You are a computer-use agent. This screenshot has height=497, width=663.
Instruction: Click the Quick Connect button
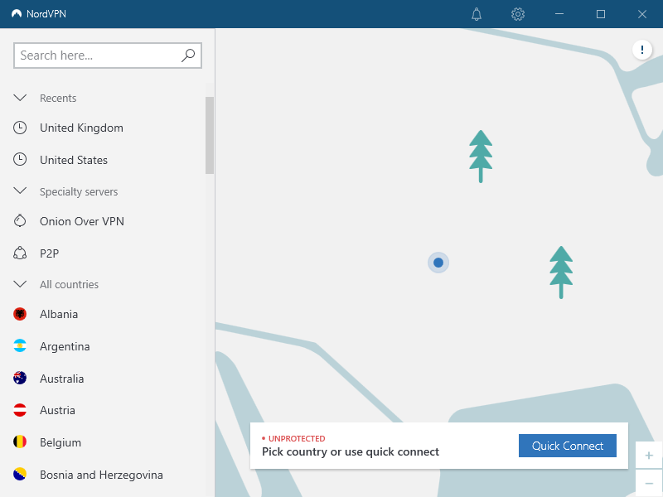pos(568,446)
